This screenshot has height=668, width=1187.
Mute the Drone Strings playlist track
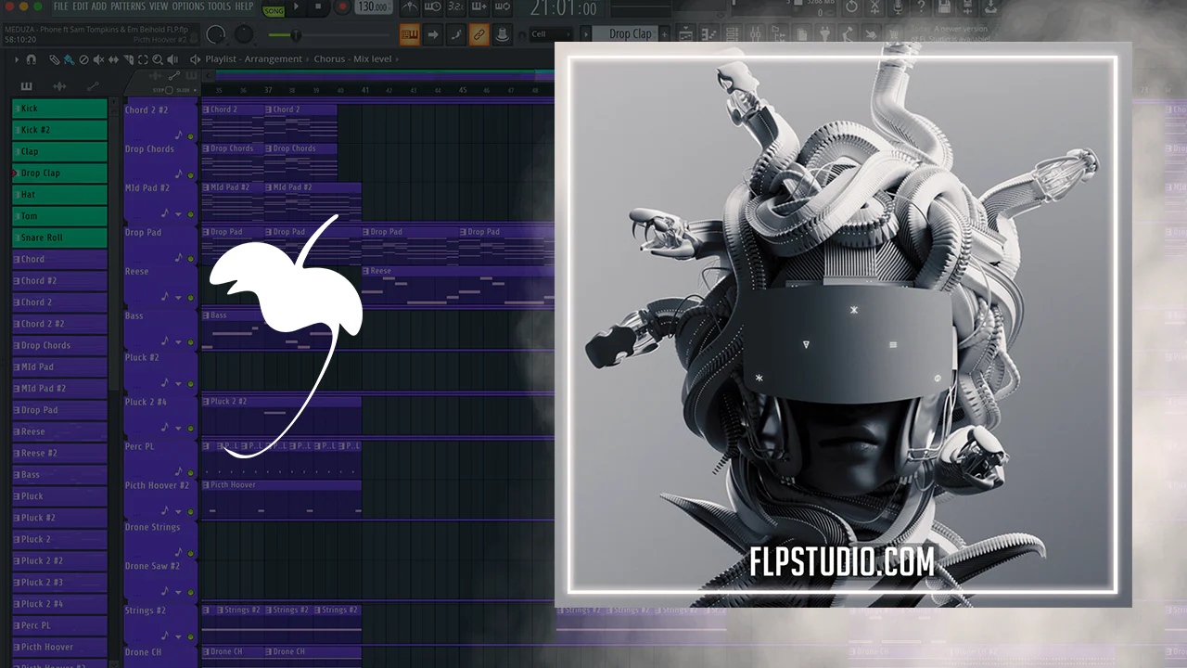point(191,554)
